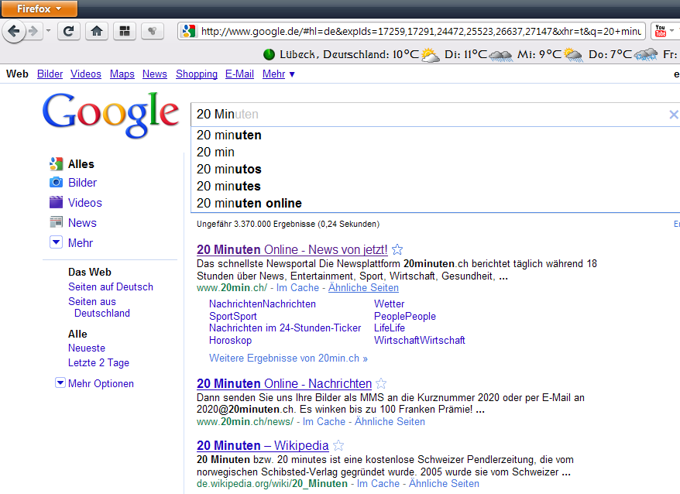Click the Videos clapperboard icon in sidebar
The width and height of the screenshot is (680, 494).
click(x=56, y=202)
